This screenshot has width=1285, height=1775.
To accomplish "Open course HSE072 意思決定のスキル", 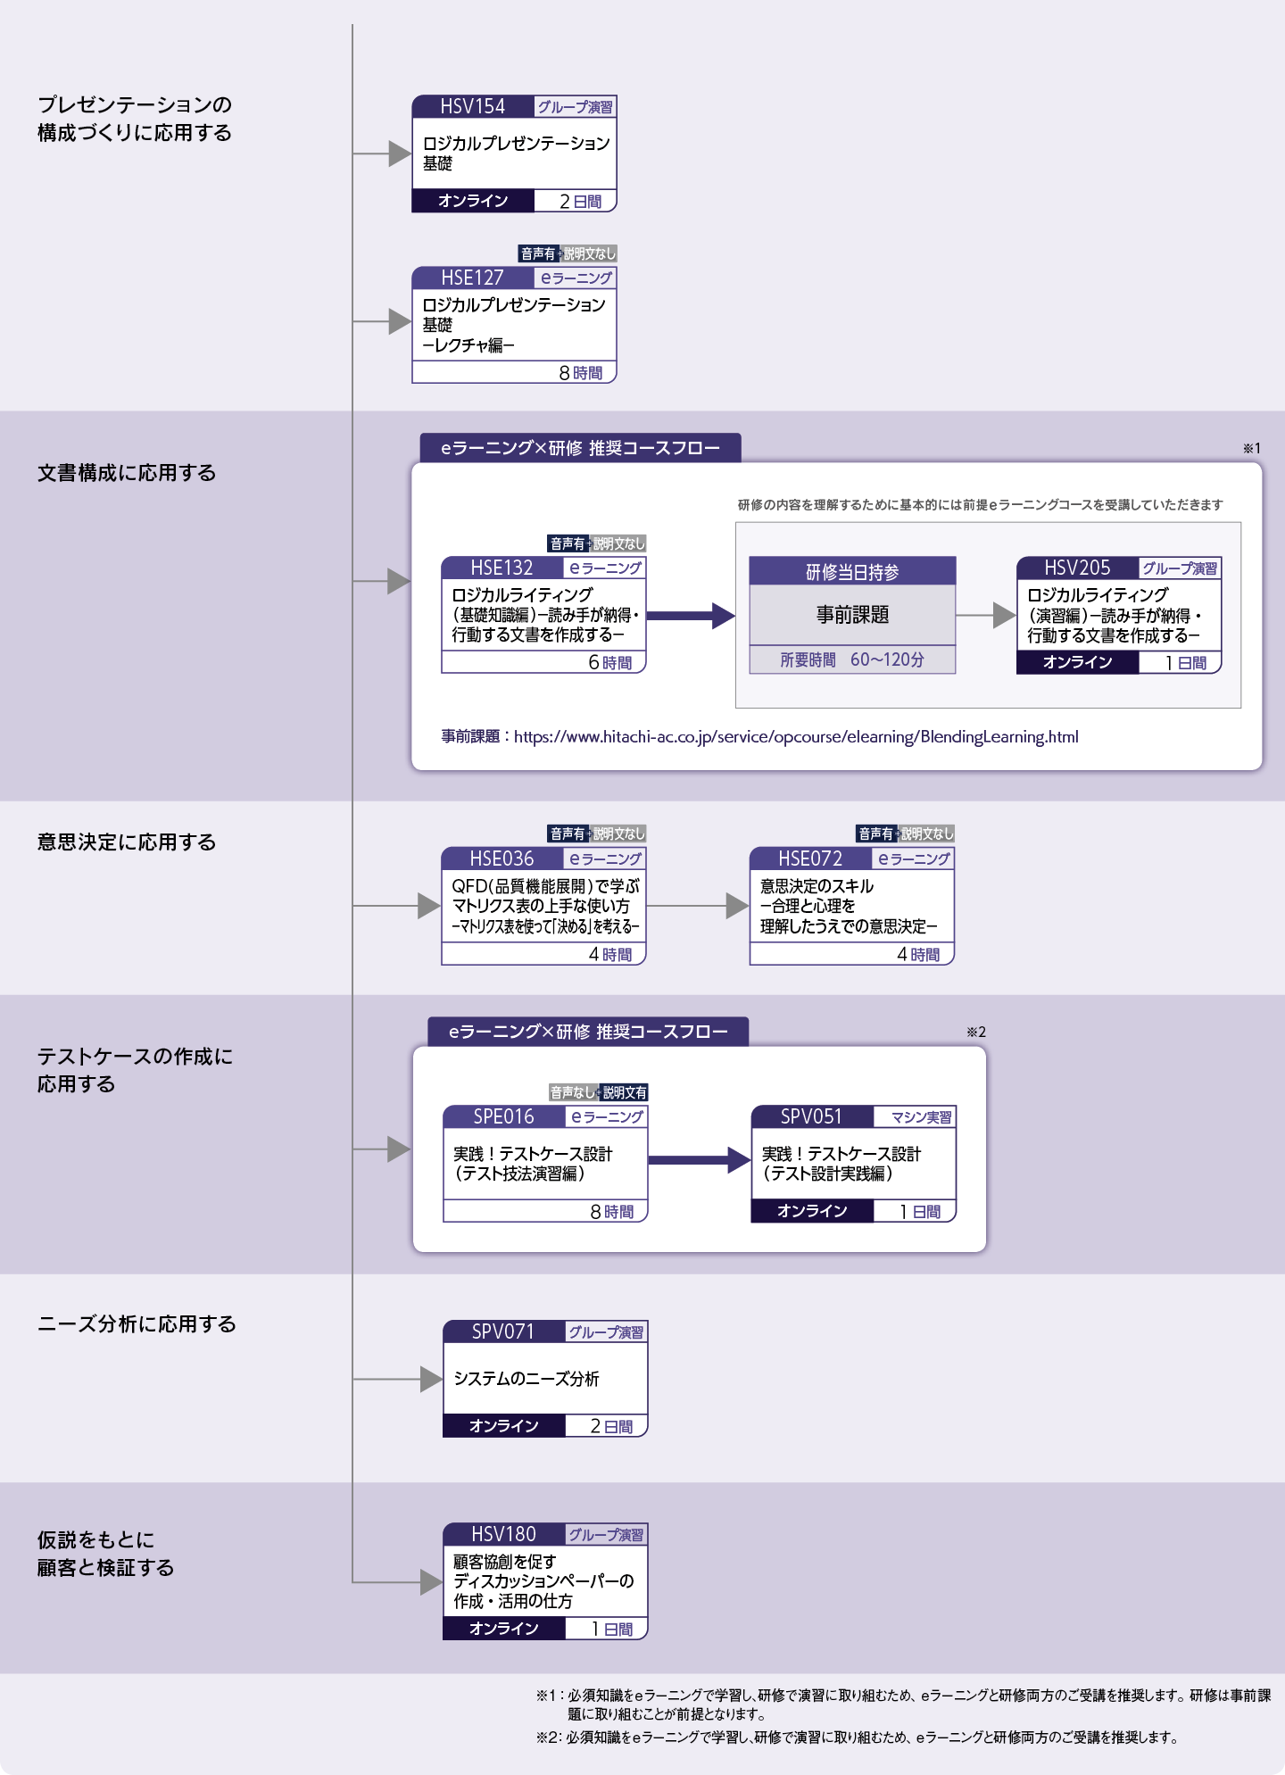I will 852,906.
